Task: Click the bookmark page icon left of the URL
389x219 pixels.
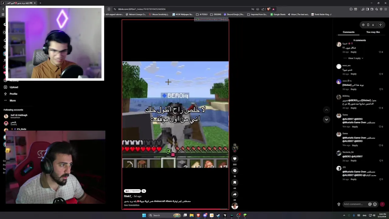Action: point(109,9)
